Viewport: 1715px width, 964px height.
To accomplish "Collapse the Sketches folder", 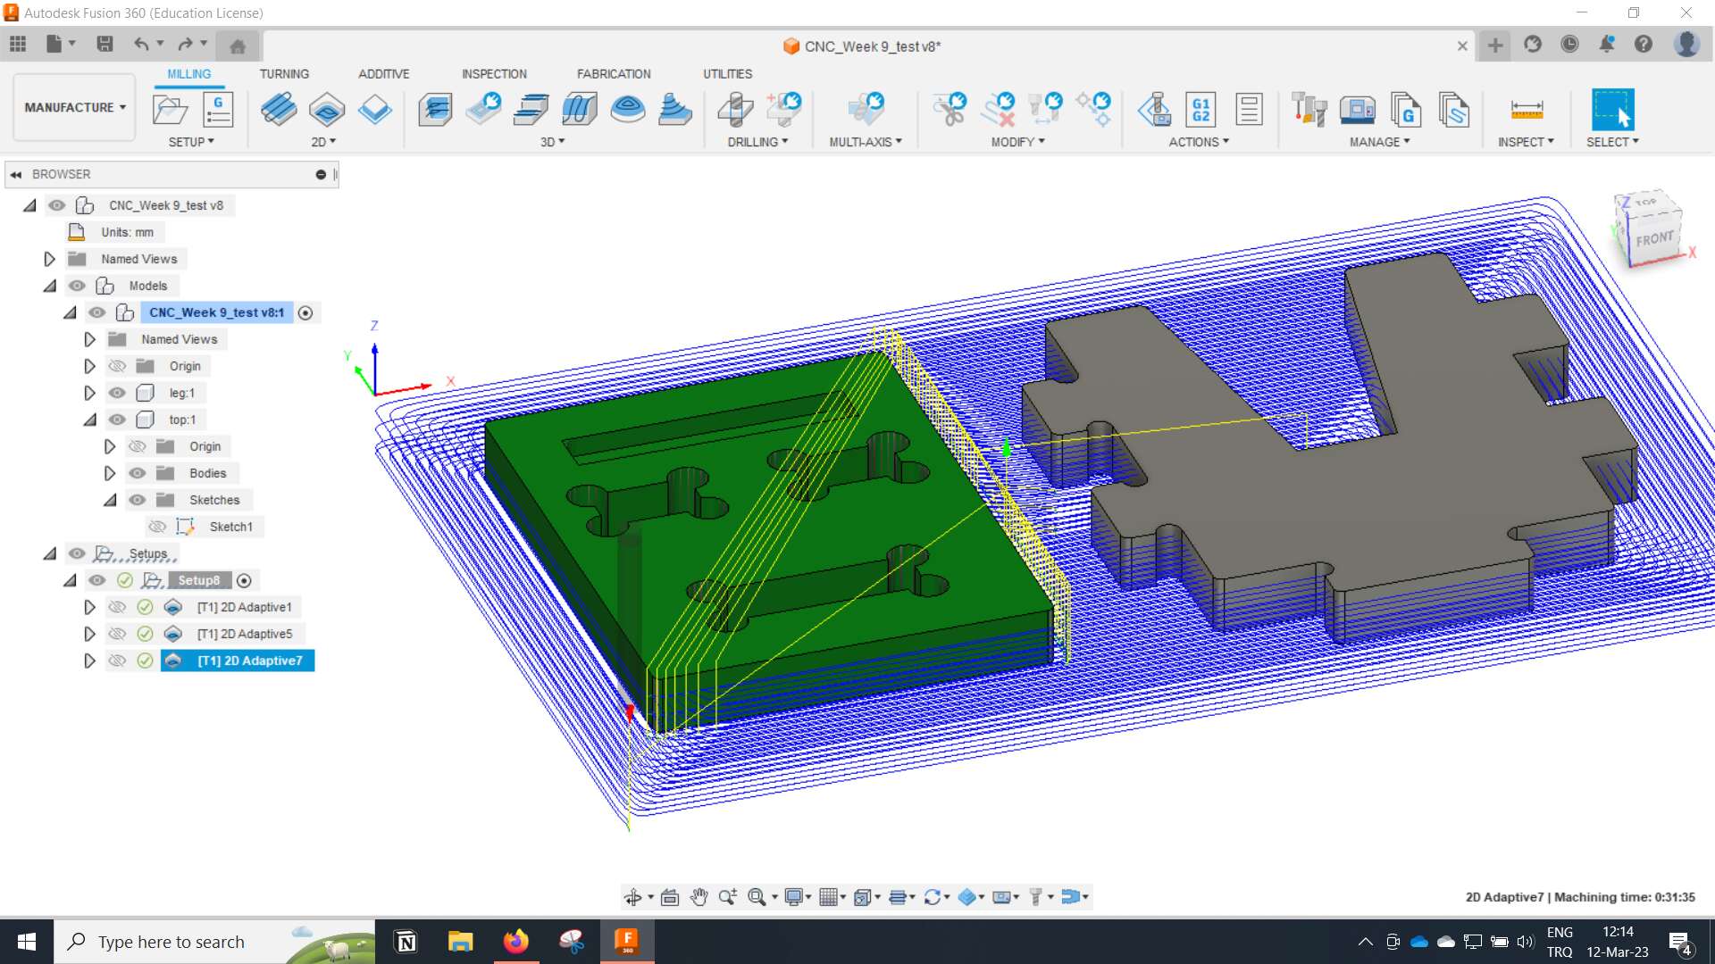I will click(x=110, y=500).
